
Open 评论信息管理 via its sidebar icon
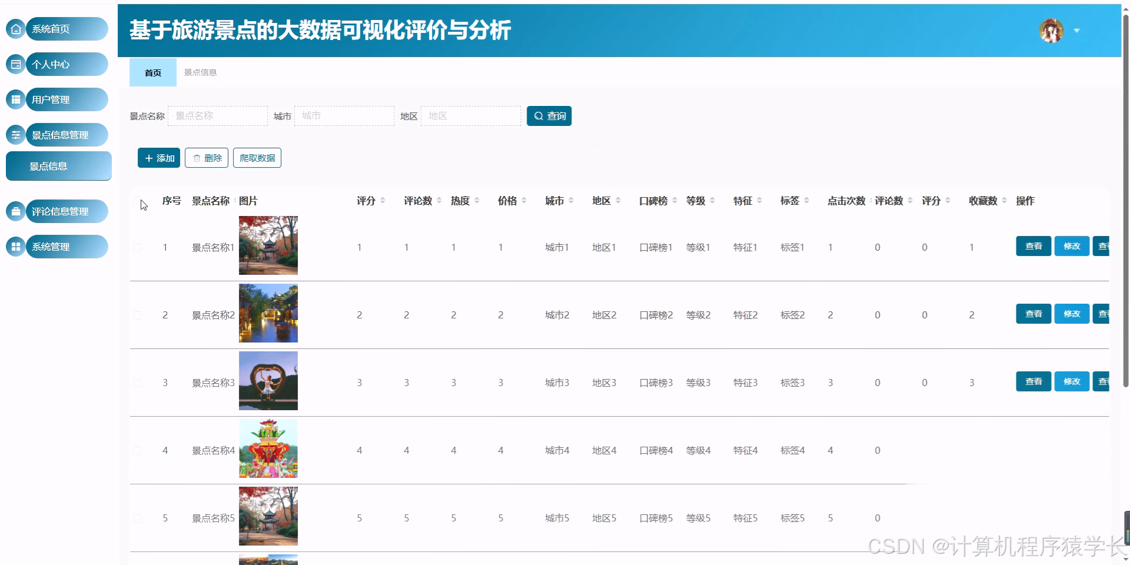pos(16,211)
